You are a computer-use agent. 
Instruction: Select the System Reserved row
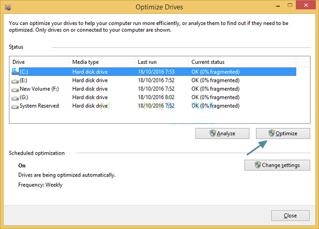(x=153, y=106)
